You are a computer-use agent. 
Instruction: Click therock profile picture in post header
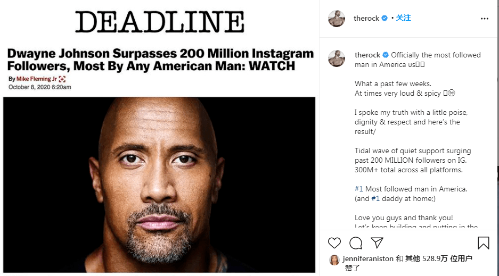tap(337, 19)
